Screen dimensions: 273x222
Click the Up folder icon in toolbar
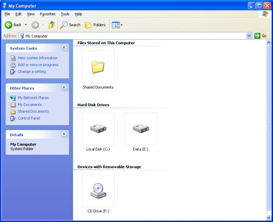51,25
